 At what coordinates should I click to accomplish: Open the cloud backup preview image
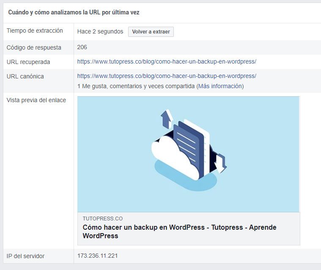point(188,154)
